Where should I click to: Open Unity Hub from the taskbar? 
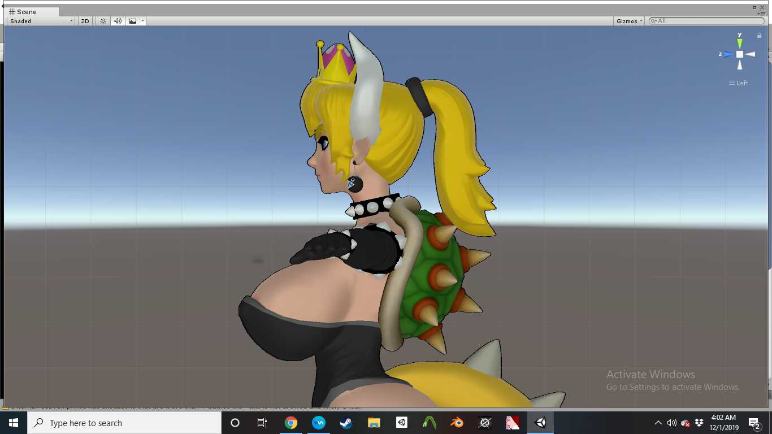pos(401,423)
